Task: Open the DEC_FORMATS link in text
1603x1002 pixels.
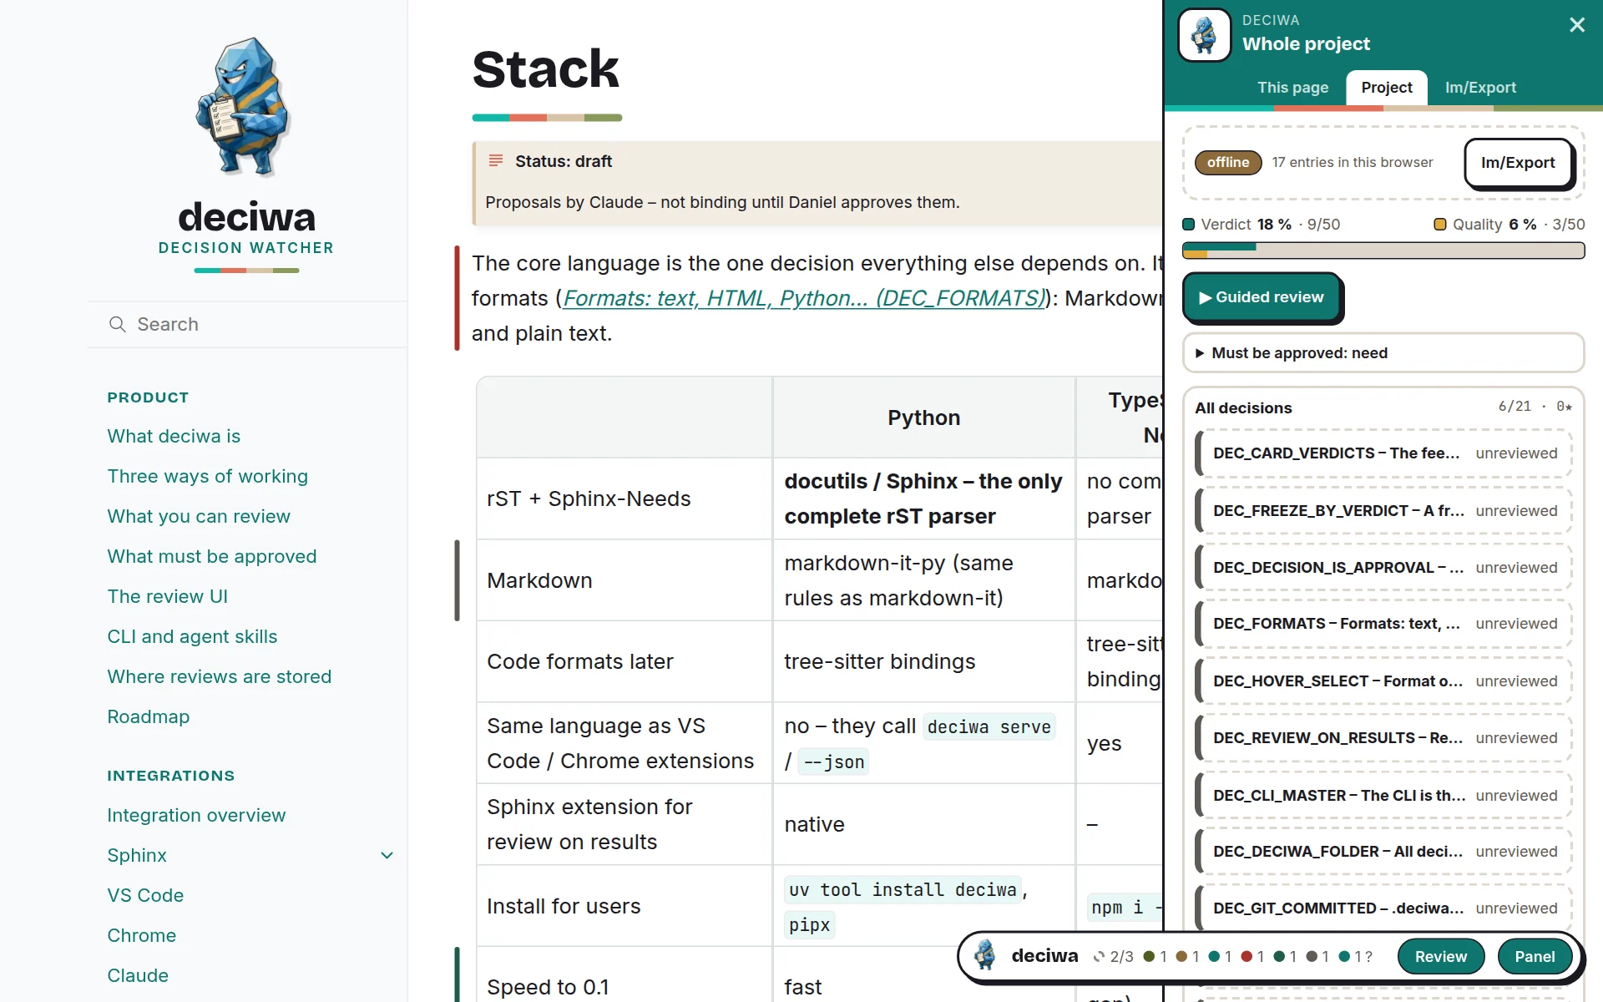Action: click(x=803, y=298)
